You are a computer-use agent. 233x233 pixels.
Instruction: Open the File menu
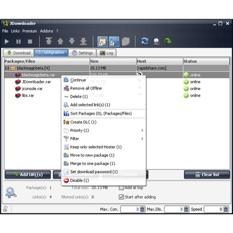coord(5,31)
